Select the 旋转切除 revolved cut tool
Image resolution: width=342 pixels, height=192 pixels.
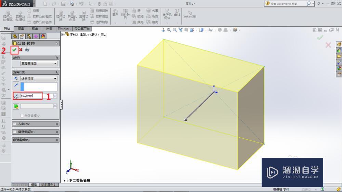[84, 16]
